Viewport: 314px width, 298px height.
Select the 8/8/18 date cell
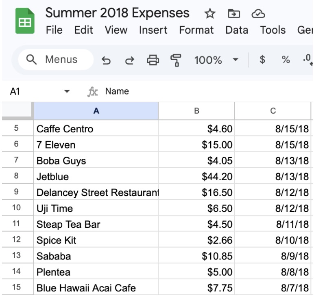273,272
